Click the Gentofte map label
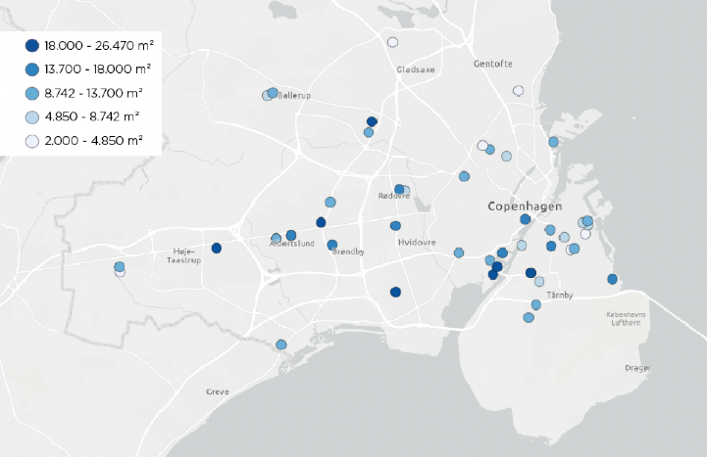 pos(493,64)
